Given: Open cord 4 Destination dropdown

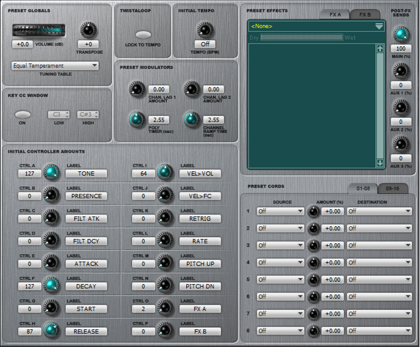Looking at the screenshot, I should 380,263.
